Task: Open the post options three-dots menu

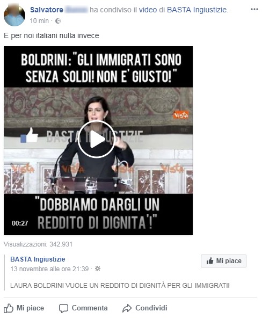Action: click(x=254, y=9)
